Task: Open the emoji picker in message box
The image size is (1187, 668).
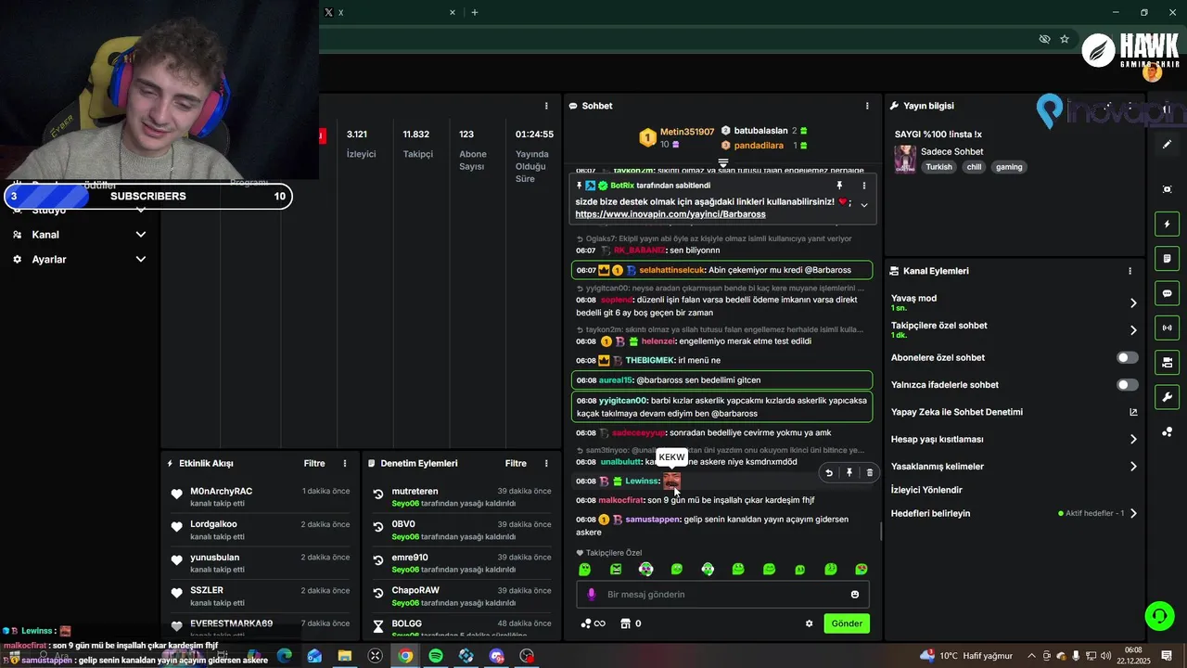Action: coord(855,595)
